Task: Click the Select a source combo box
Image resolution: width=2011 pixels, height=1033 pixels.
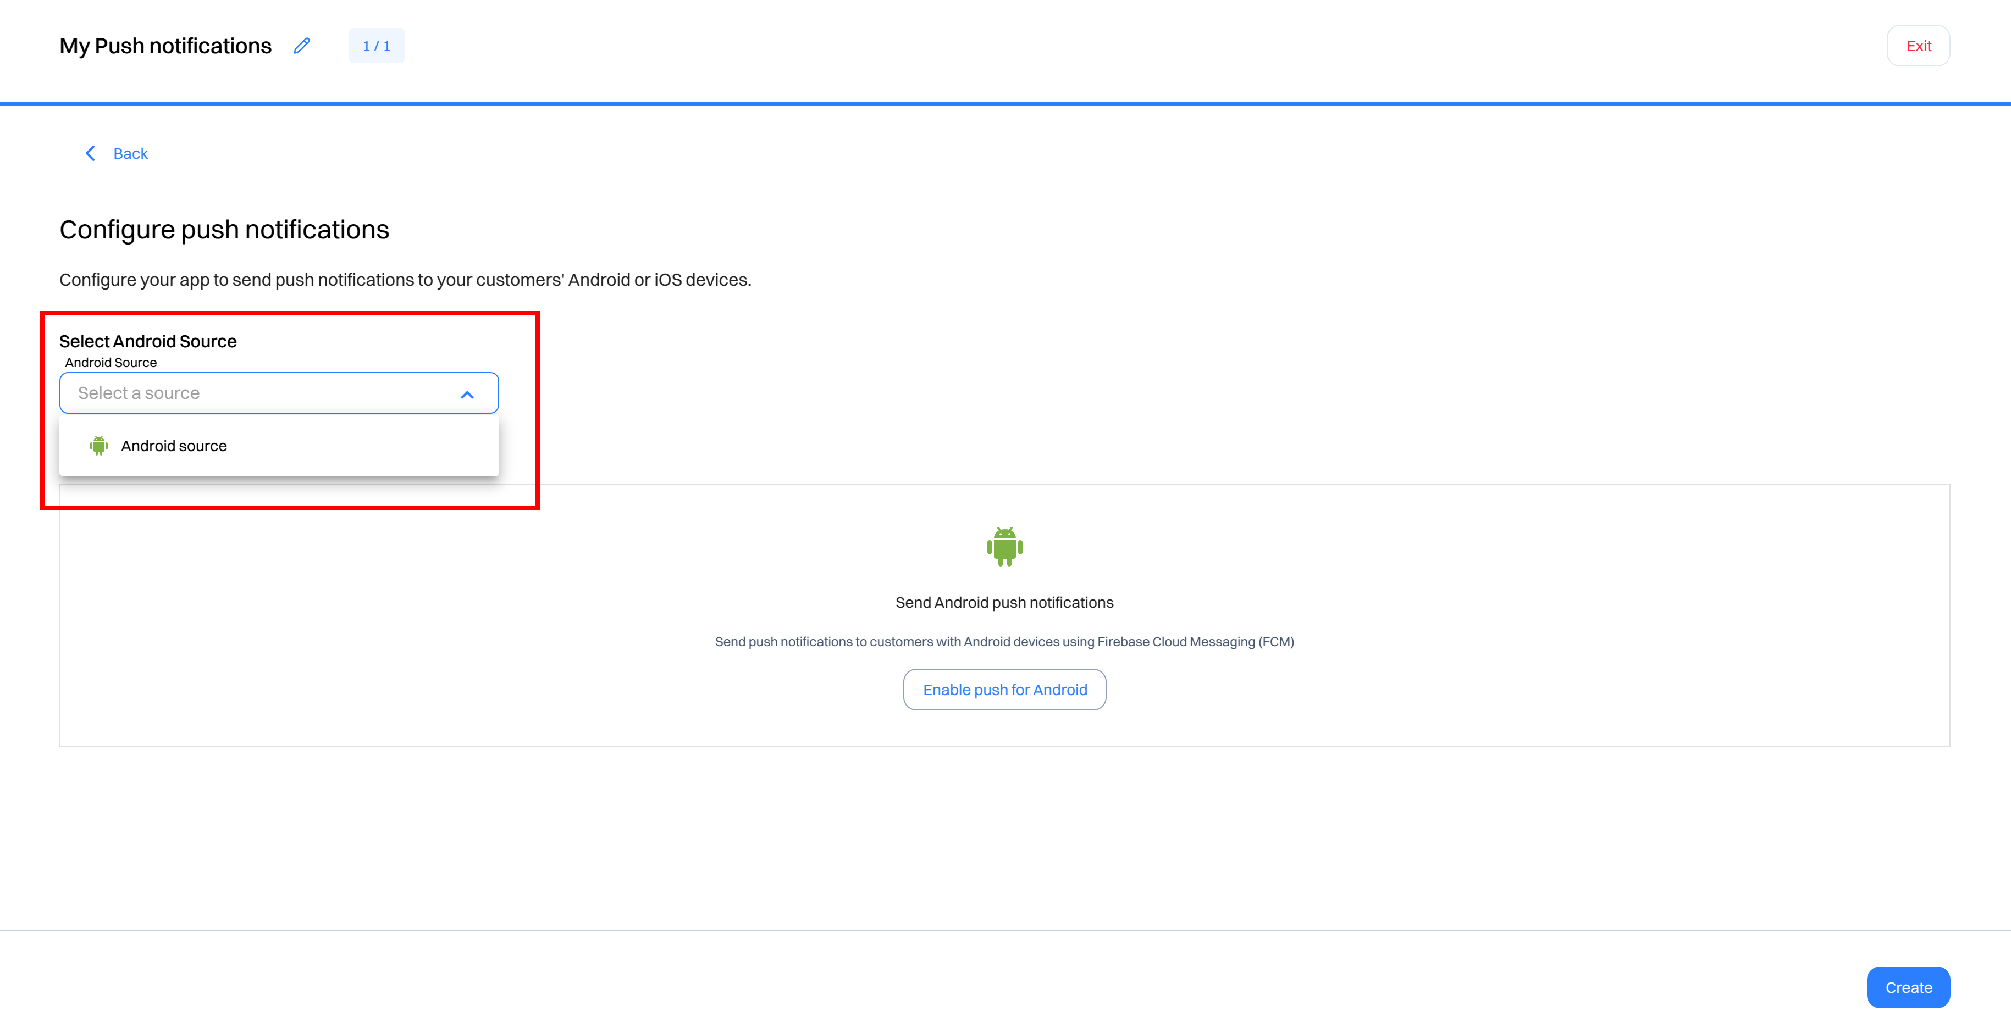Action: coord(279,393)
